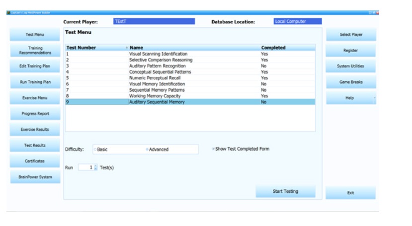Viewport: 412px width, 226px height.
Task: Open the Training Recommendations page
Action: pos(35,51)
